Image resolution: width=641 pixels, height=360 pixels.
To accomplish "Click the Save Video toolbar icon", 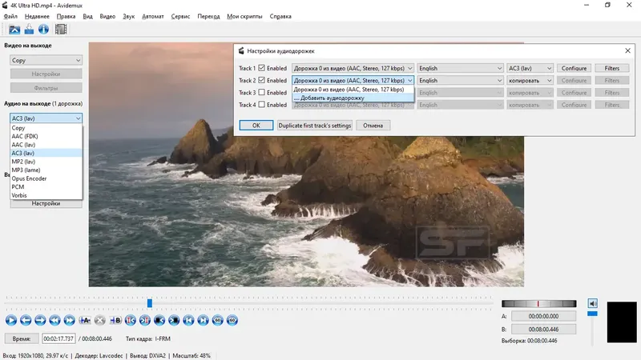I will pyautogui.click(x=29, y=30).
